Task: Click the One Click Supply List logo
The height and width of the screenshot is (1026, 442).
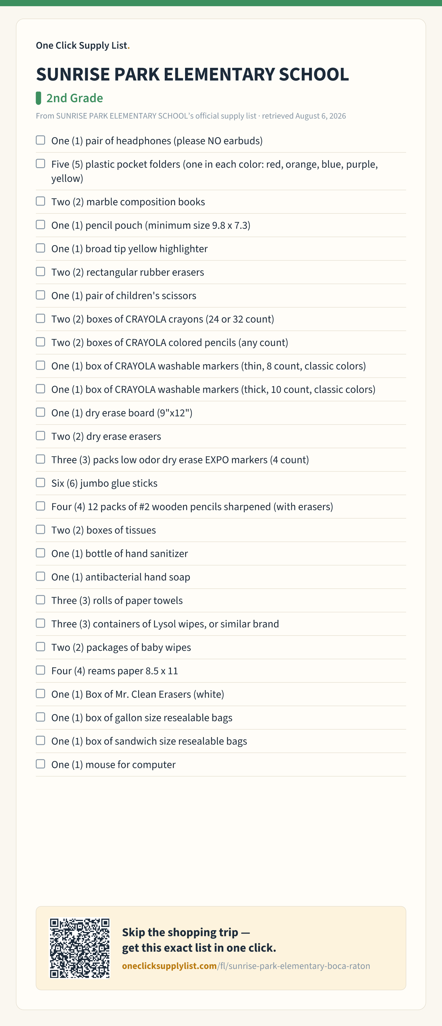Action: click(x=83, y=45)
